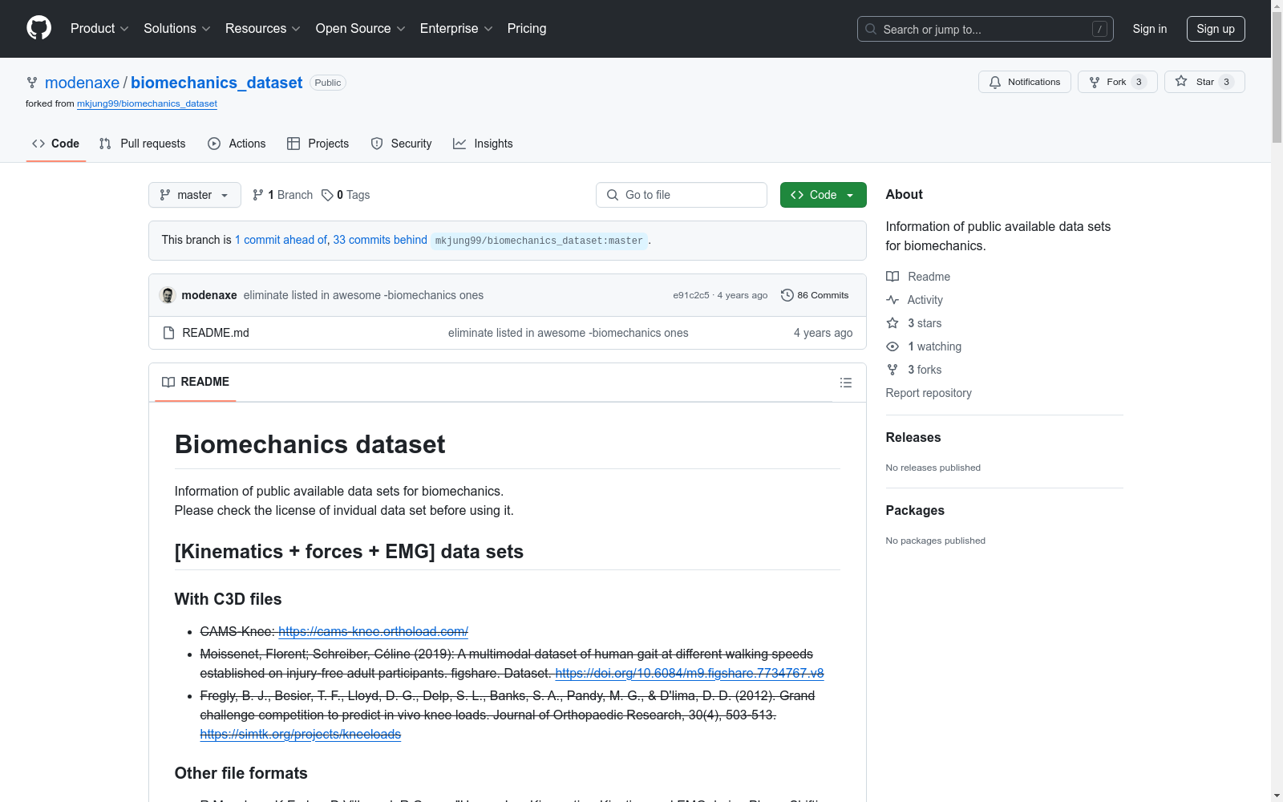The image size is (1283, 802).
Task: Click Releases heading link
Action: coord(913,437)
